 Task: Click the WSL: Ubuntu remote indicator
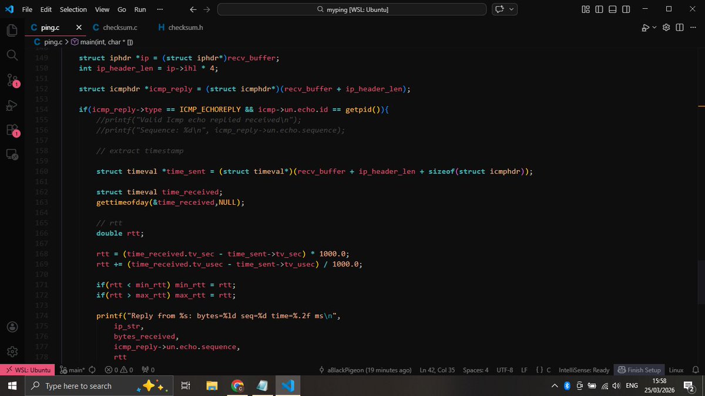point(28,370)
